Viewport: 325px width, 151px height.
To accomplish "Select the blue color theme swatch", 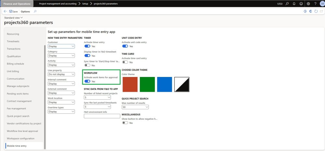I will [x=164, y=84].
